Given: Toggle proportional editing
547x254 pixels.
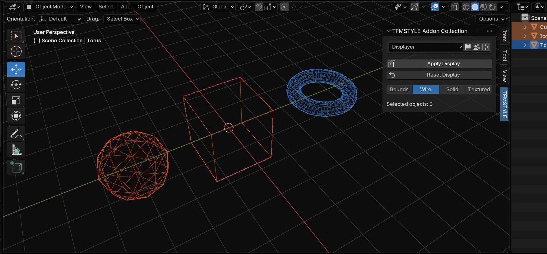Looking at the screenshot, I should [284, 7].
